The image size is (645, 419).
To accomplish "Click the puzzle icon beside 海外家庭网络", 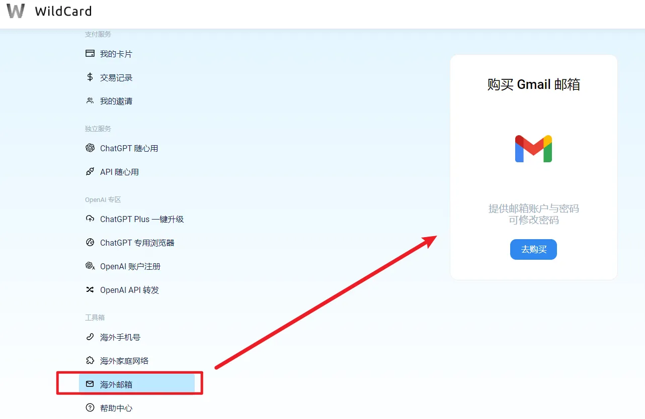I will (x=90, y=360).
